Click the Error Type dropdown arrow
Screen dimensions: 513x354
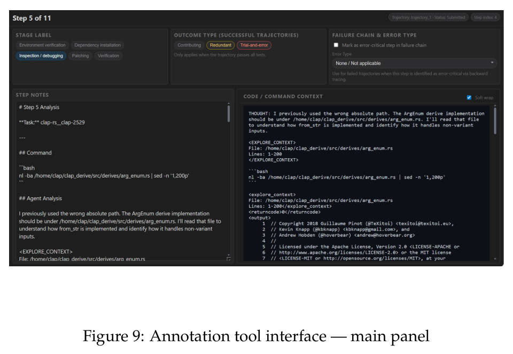[x=492, y=63]
